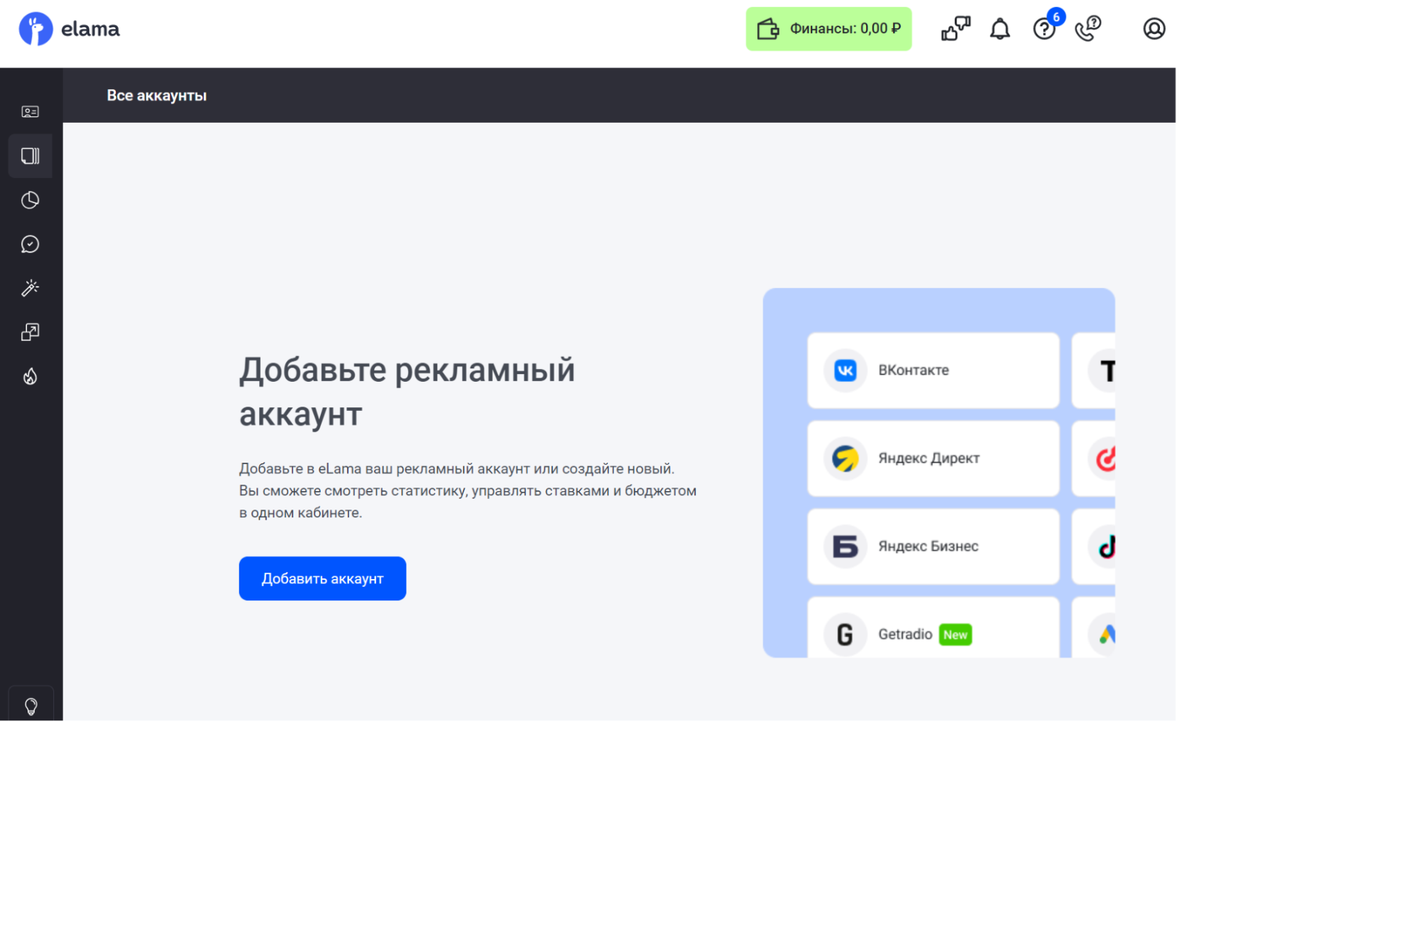Click the Яндекс Директ logo icon

tap(845, 458)
